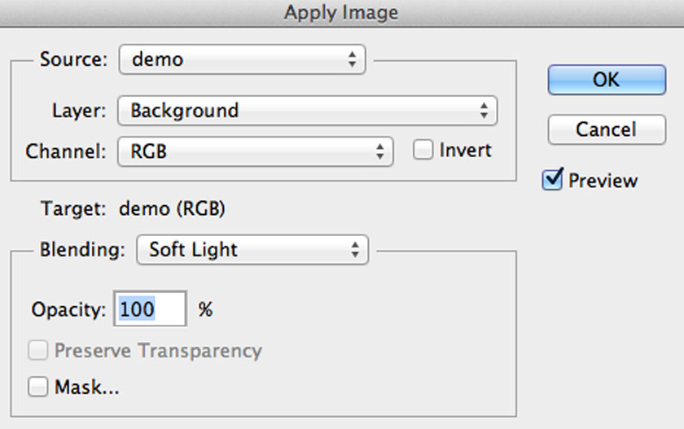Click the Apply Image title bar
This screenshot has height=429, width=684.
click(x=342, y=12)
